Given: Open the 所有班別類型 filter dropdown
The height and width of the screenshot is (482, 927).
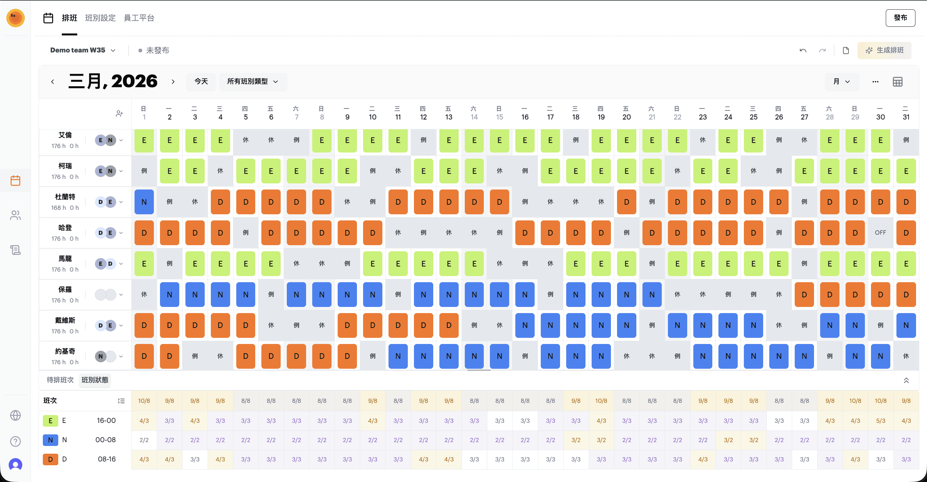Looking at the screenshot, I should (x=253, y=82).
